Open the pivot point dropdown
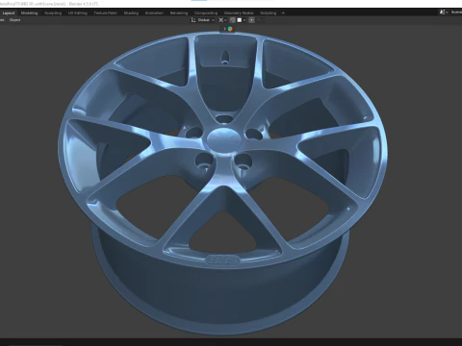The height and width of the screenshot is (346, 462). 222,20
